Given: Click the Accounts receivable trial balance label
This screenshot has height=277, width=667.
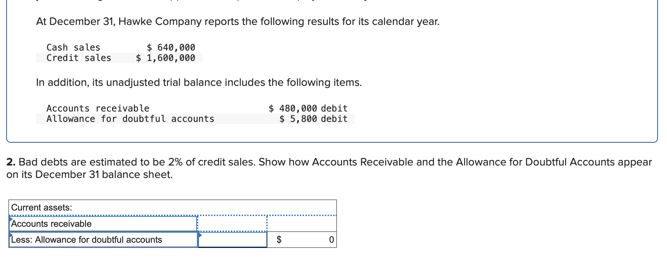Looking at the screenshot, I should (x=98, y=108).
